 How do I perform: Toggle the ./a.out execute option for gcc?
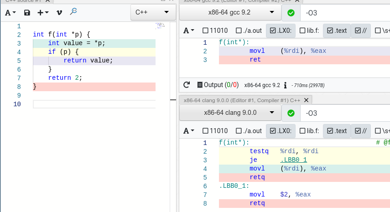[249, 31]
